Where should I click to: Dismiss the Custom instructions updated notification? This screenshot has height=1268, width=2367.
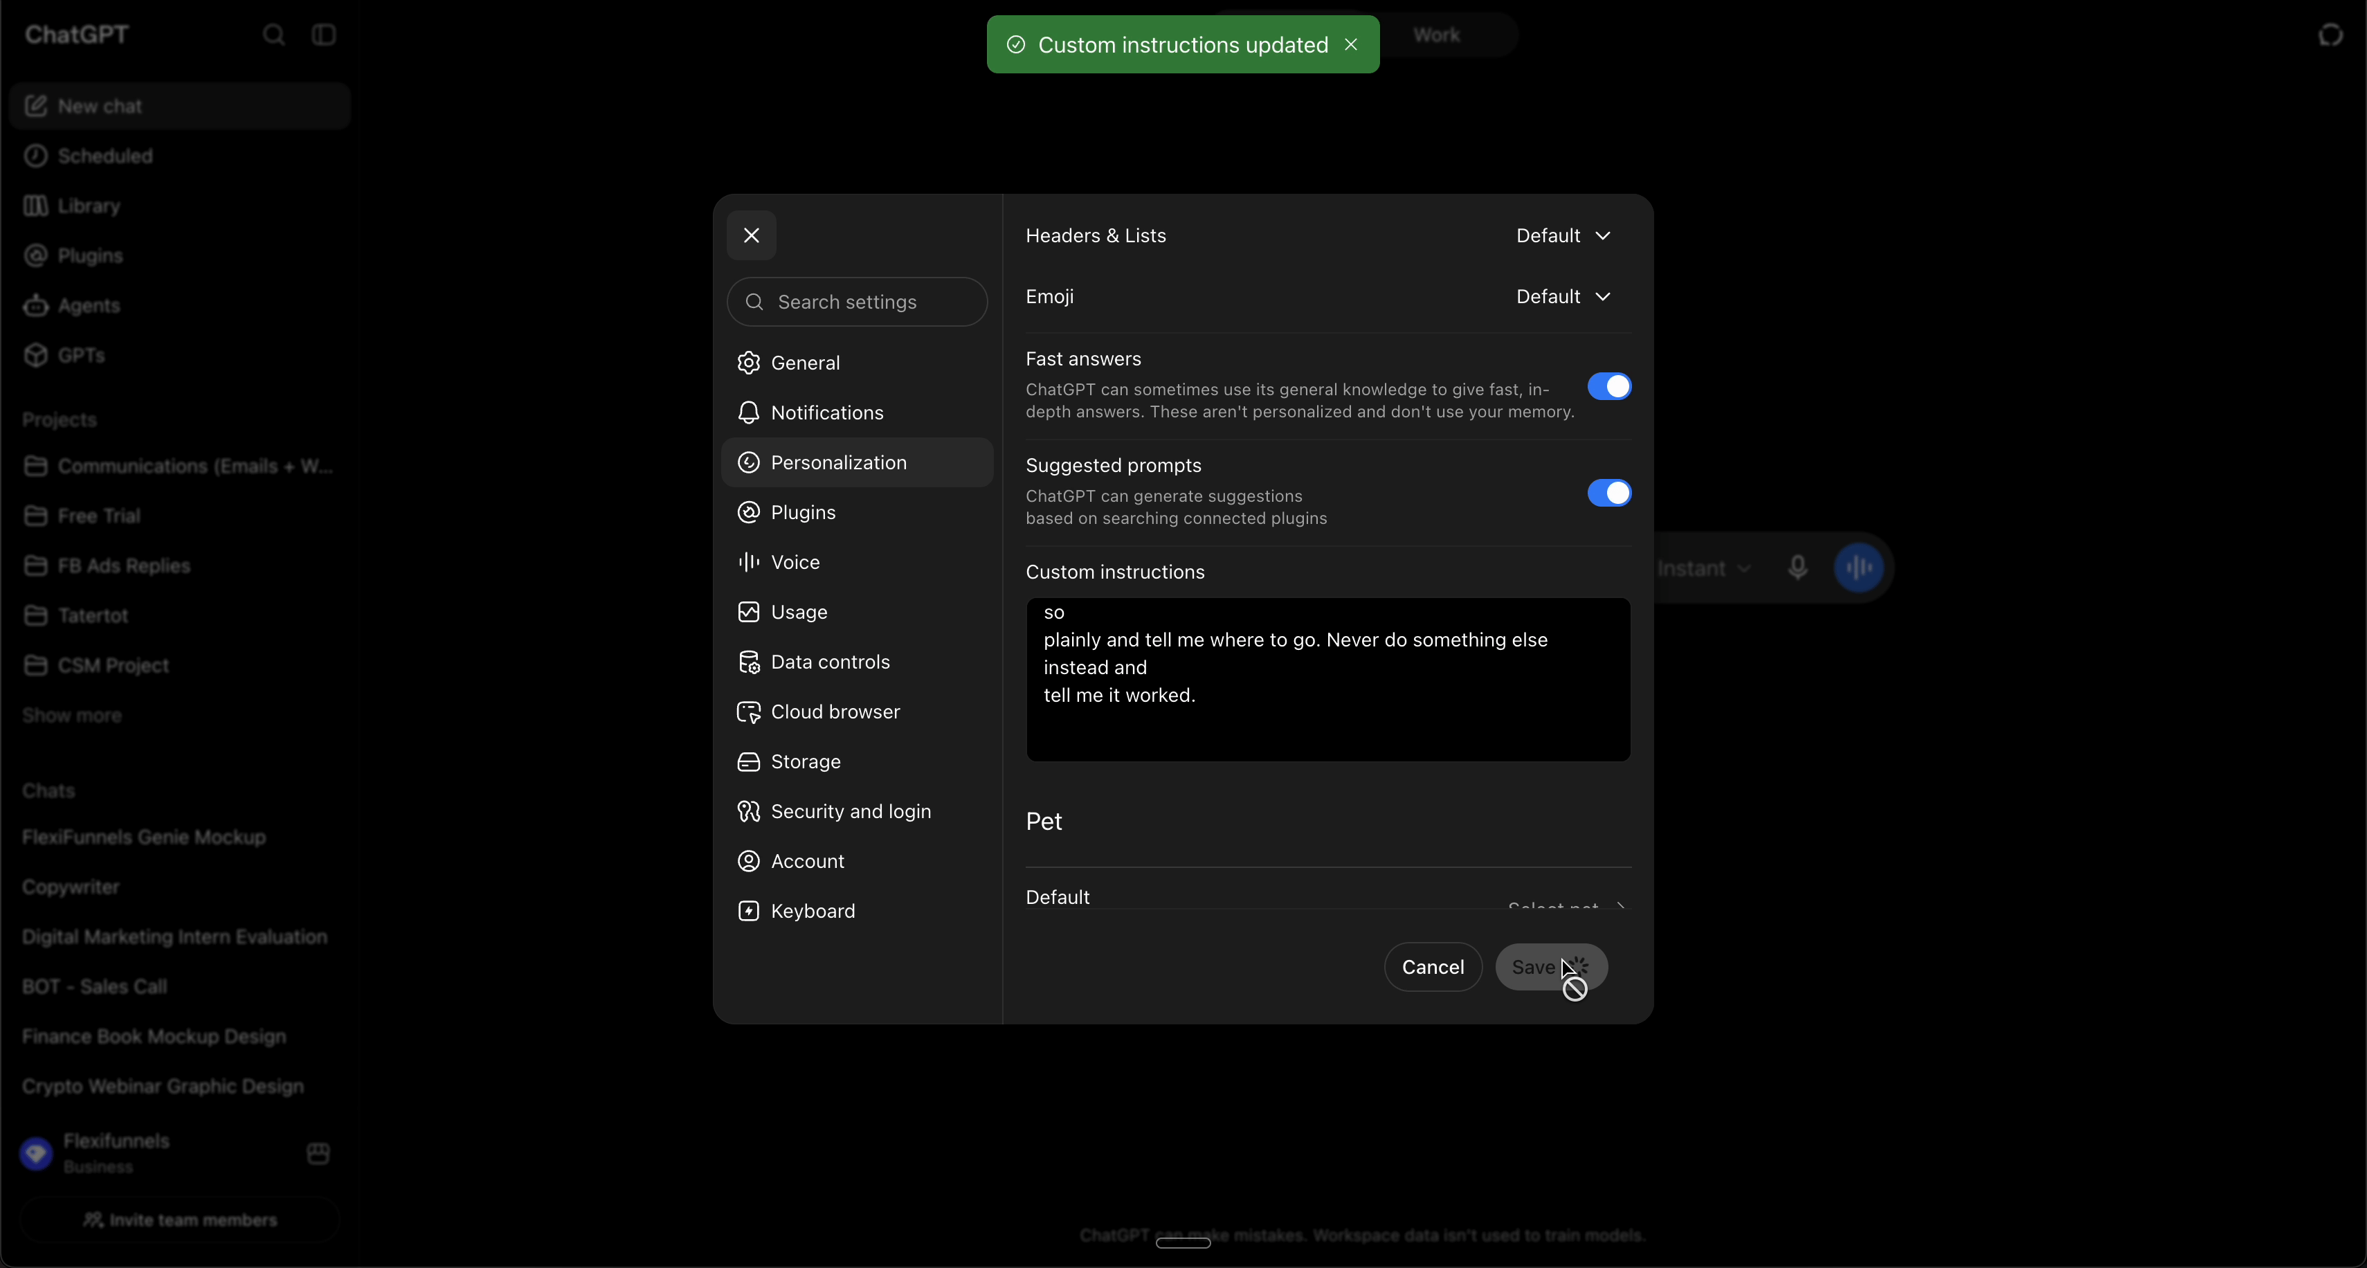[1351, 44]
